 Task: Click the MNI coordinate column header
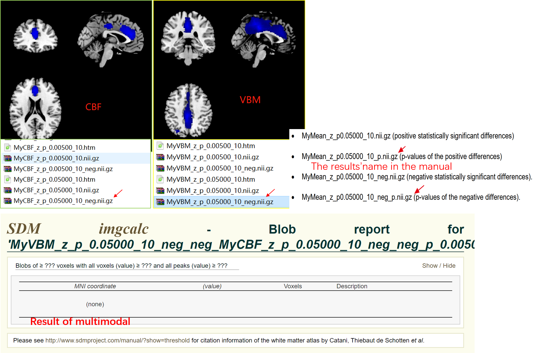[95, 286]
